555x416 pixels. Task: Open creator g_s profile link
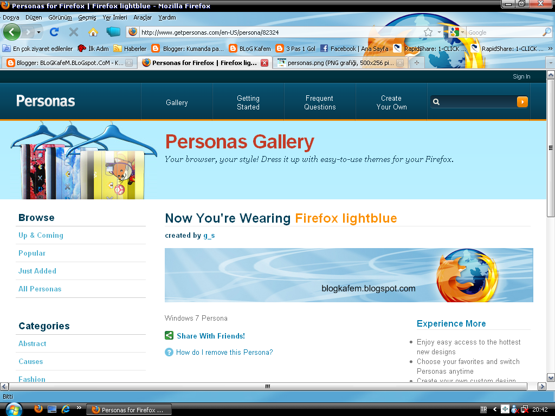pyautogui.click(x=209, y=236)
